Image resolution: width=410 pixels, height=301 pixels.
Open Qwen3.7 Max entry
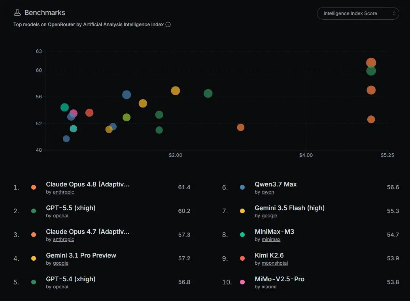(276, 184)
